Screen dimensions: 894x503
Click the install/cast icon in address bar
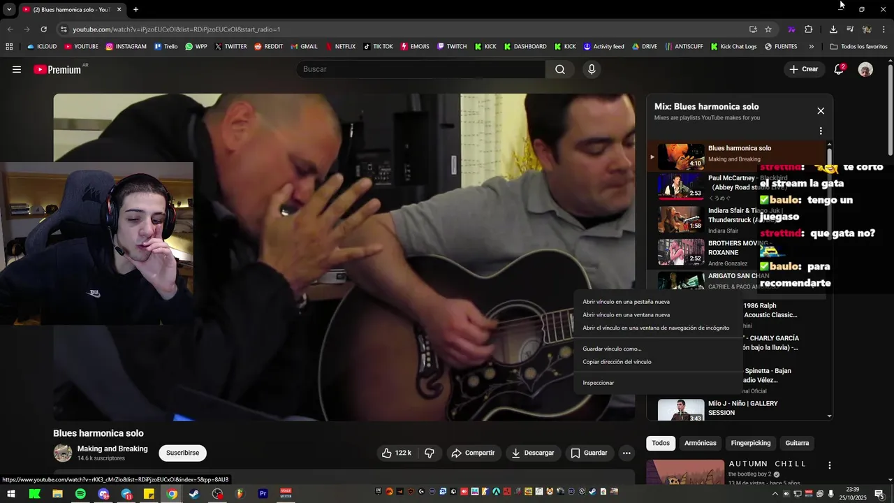[753, 29]
